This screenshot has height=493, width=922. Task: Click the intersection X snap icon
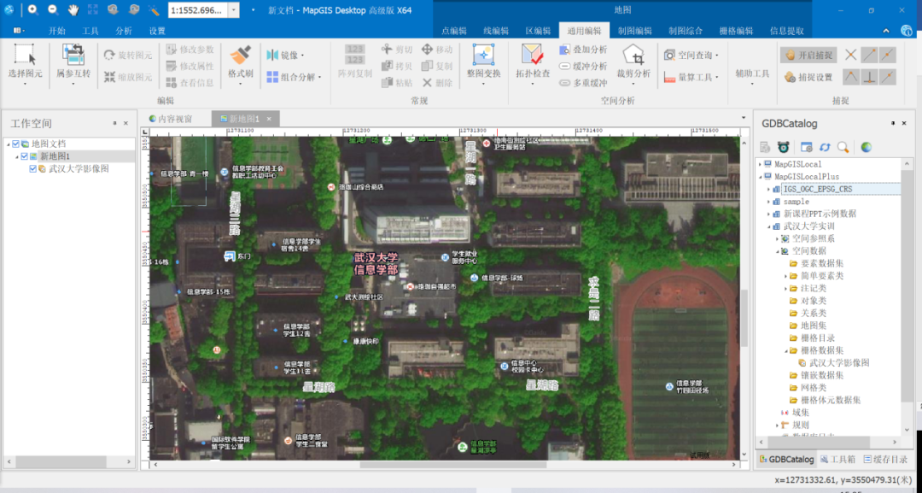tap(850, 56)
